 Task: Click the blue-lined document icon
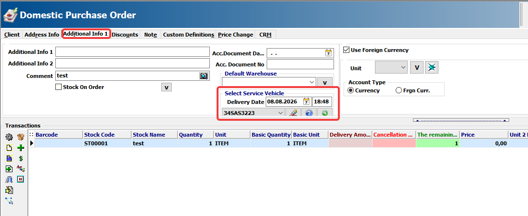click(x=9, y=158)
